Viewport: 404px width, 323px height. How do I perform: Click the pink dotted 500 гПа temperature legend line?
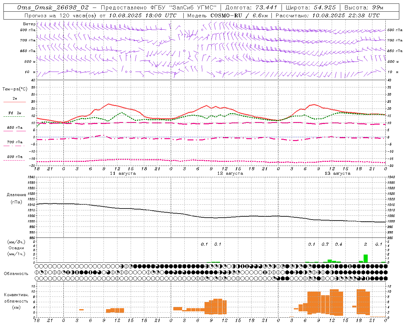pos(14,160)
